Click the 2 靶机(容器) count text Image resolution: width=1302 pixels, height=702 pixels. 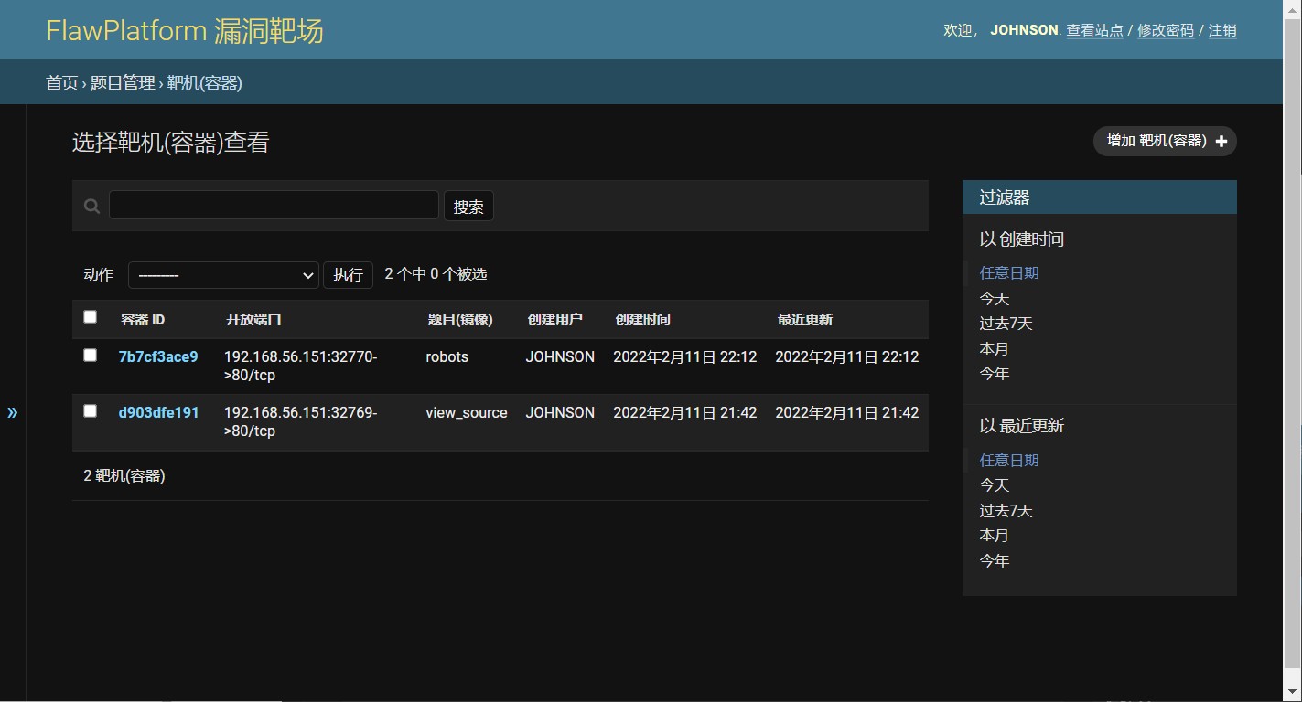[x=124, y=475]
